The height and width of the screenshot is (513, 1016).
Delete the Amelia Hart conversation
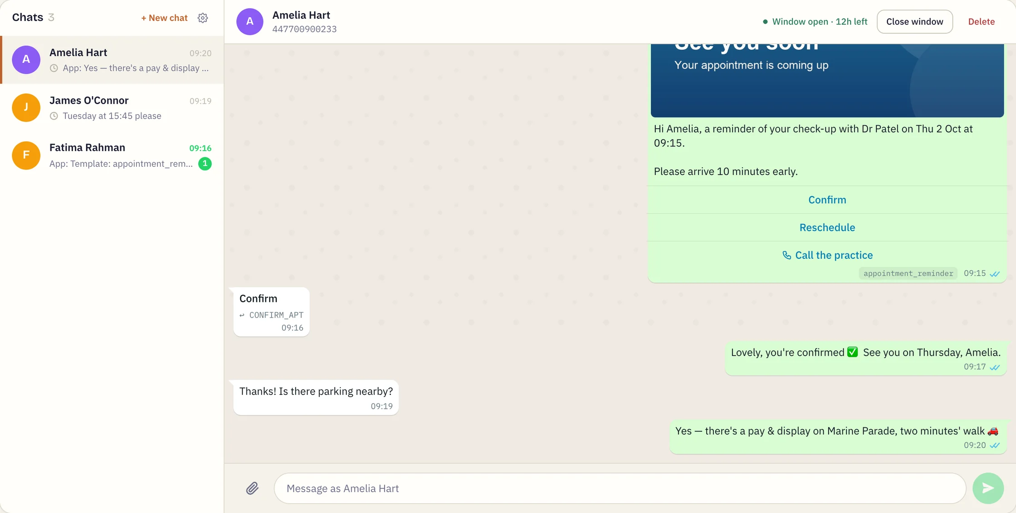(x=981, y=21)
